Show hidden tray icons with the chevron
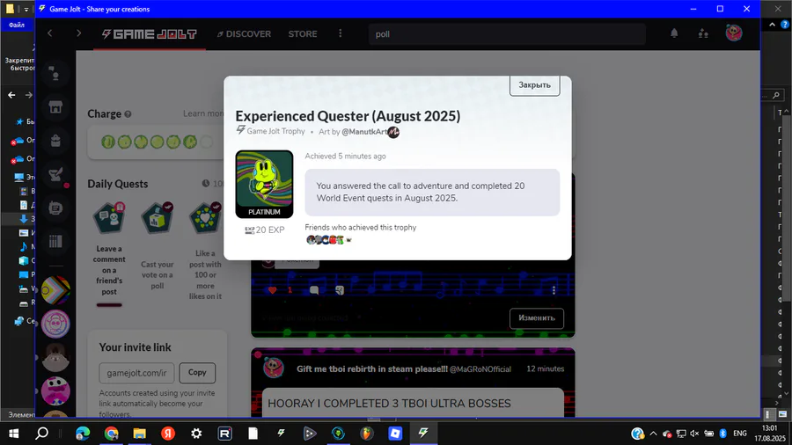 (x=653, y=434)
